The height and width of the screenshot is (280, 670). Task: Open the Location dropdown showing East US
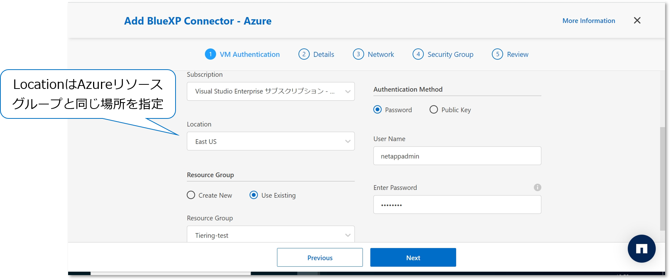tap(271, 141)
